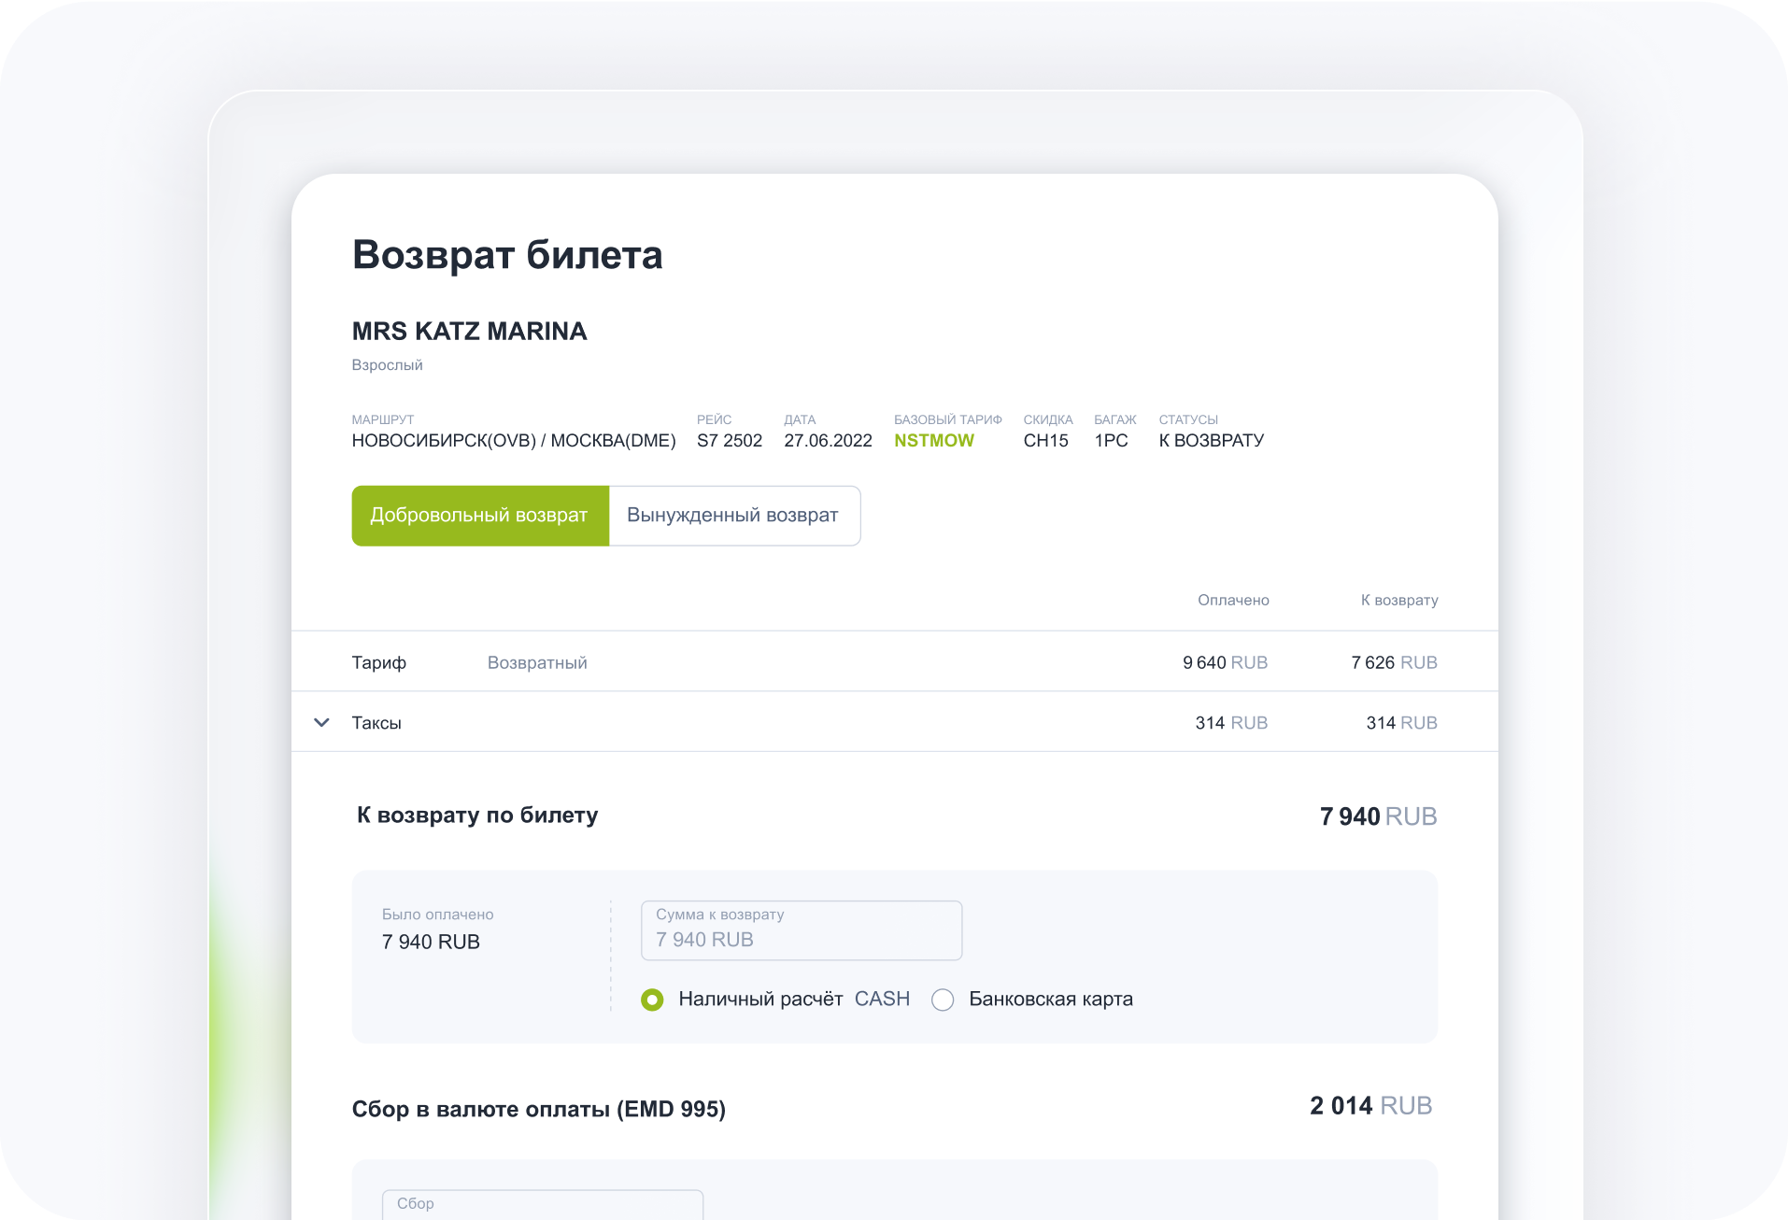Click the 2 014 RUB fee total
The image size is (1788, 1220).
tap(1370, 1106)
